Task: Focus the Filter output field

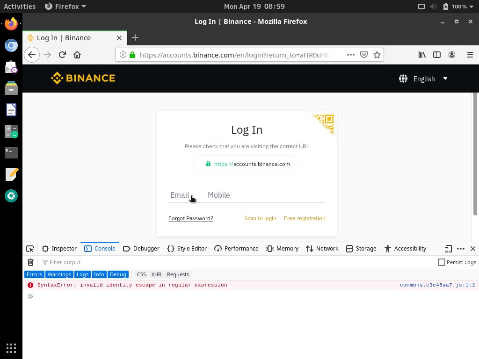Action: [x=238, y=262]
